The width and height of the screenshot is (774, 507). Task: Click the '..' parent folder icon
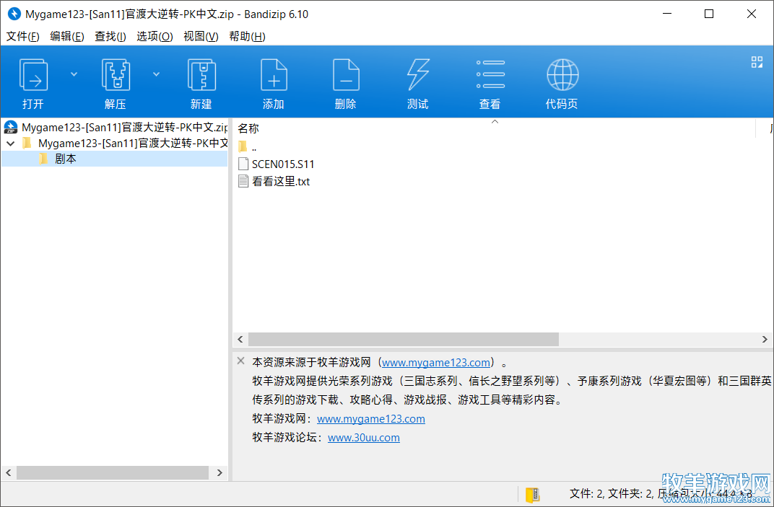coord(243,146)
